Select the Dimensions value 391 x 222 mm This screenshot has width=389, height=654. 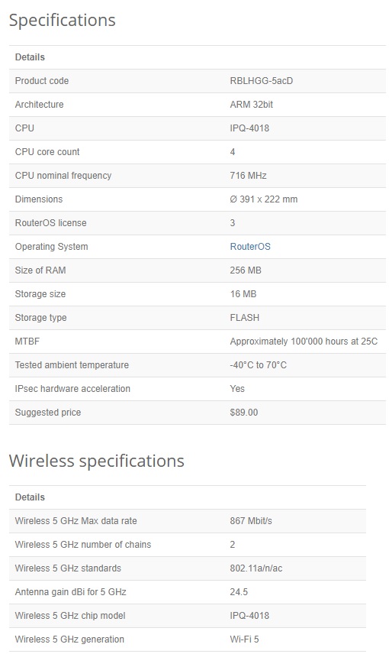click(x=264, y=199)
